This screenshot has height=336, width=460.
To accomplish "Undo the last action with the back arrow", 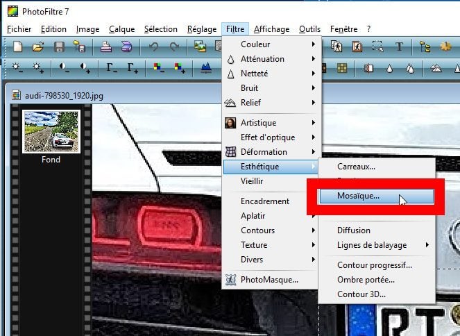I will pos(153,47).
